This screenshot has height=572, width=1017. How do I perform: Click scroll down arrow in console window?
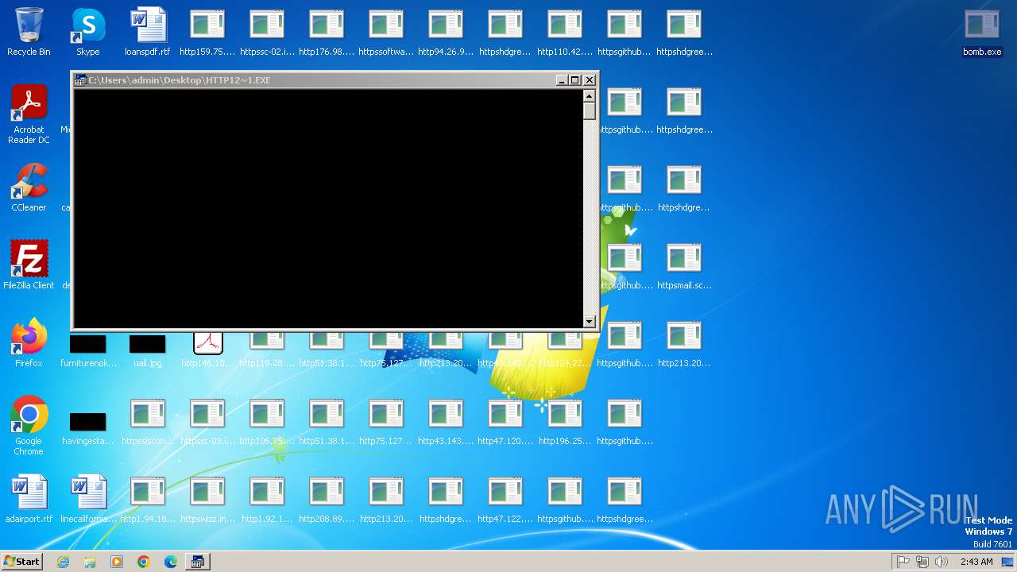[589, 321]
